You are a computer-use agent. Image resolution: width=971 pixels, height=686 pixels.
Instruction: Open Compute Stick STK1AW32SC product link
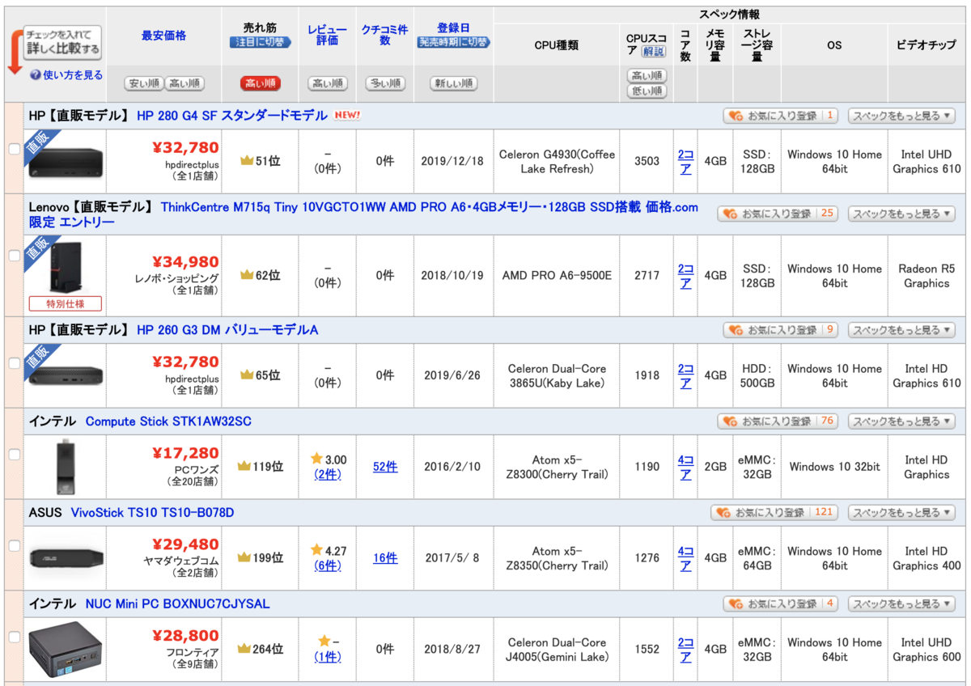coord(168,421)
